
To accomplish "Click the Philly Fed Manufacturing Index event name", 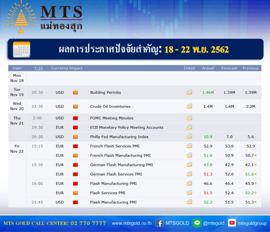I will [x=119, y=137].
